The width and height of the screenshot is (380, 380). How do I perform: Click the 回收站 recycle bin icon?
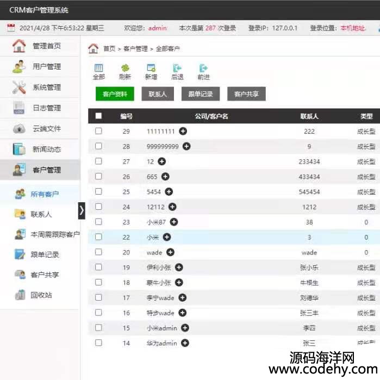point(20,295)
